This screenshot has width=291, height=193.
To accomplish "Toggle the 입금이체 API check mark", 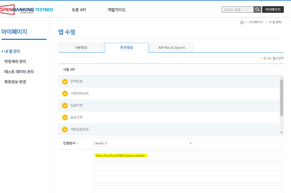I will (x=65, y=105).
